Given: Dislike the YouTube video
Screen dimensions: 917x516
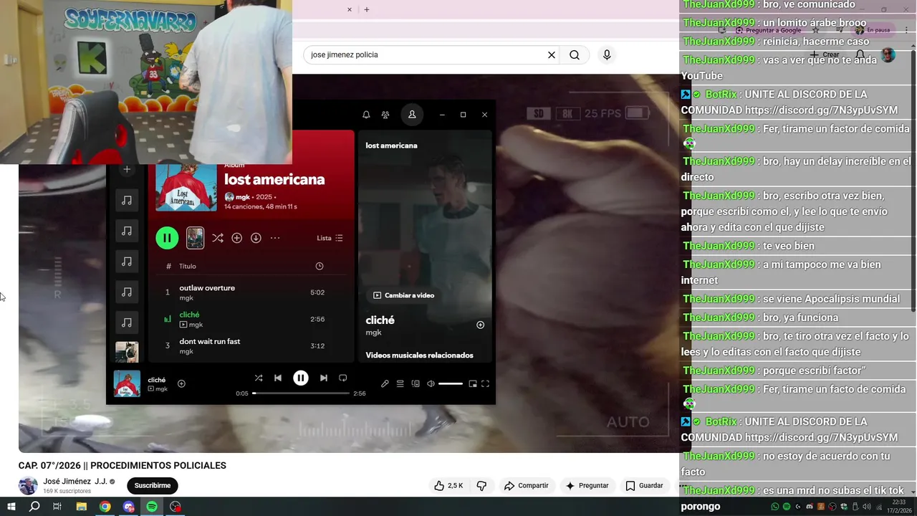Looking at the screenshot, I should pyautogui.click(x=481, y=486).
